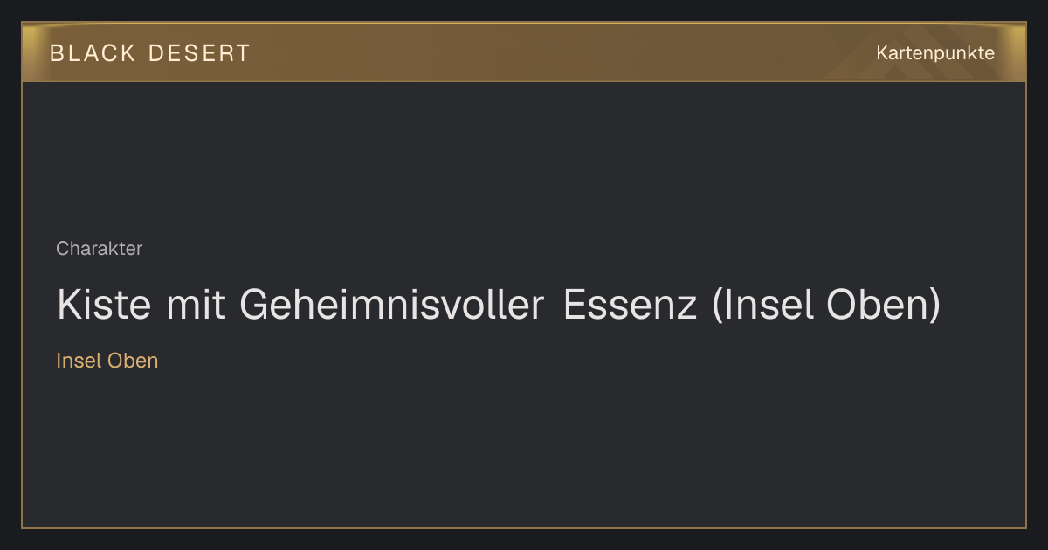
Task: Open the Kiste mit Geheimnisvoller Essenz title
Action: [x=499, y=306]
